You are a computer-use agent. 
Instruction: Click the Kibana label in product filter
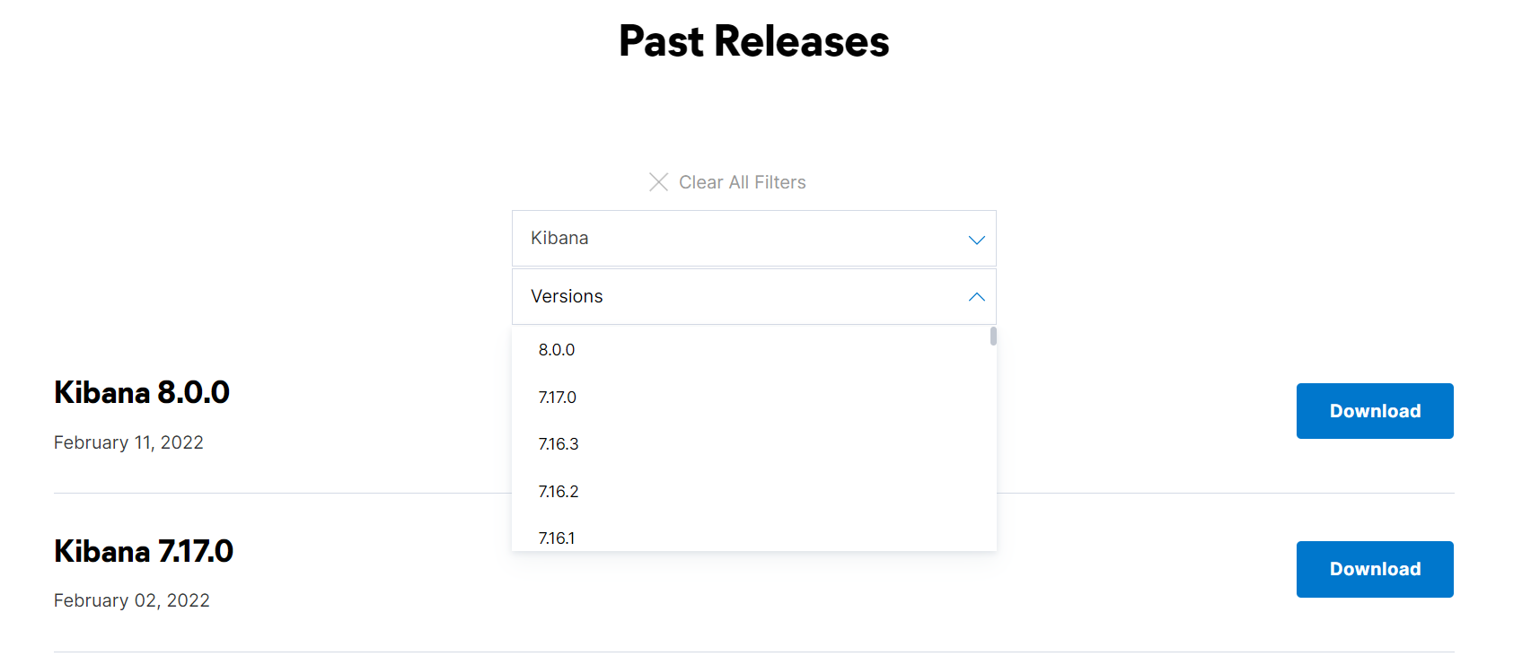[x=559, y=238]
